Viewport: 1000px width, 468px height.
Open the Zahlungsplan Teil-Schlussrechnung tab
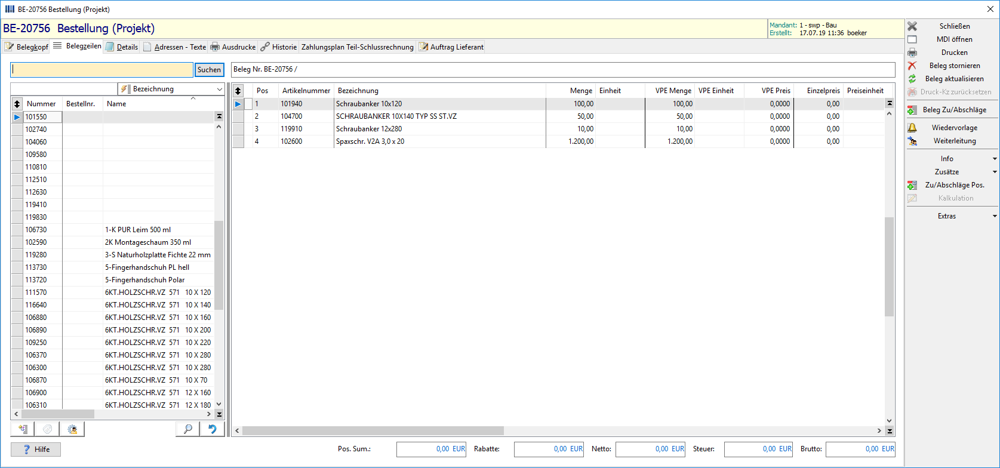(357, 47)
